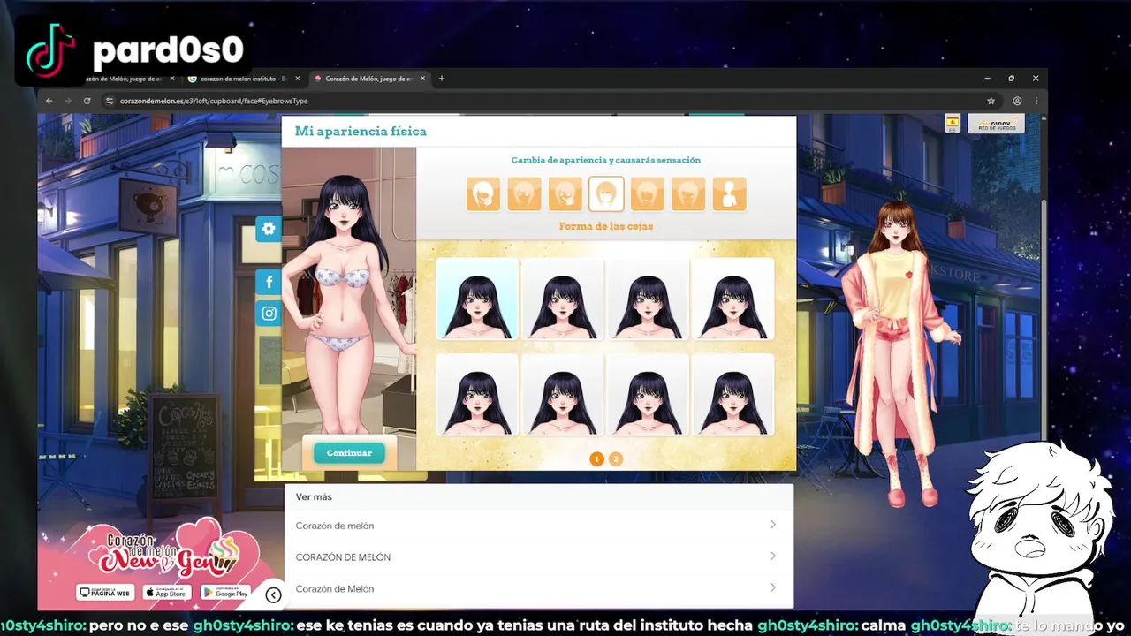The image size is (1131, 636).
Task: Pick the first eyebrow thumbnail in bottom row
Action: tap(477, 395)
